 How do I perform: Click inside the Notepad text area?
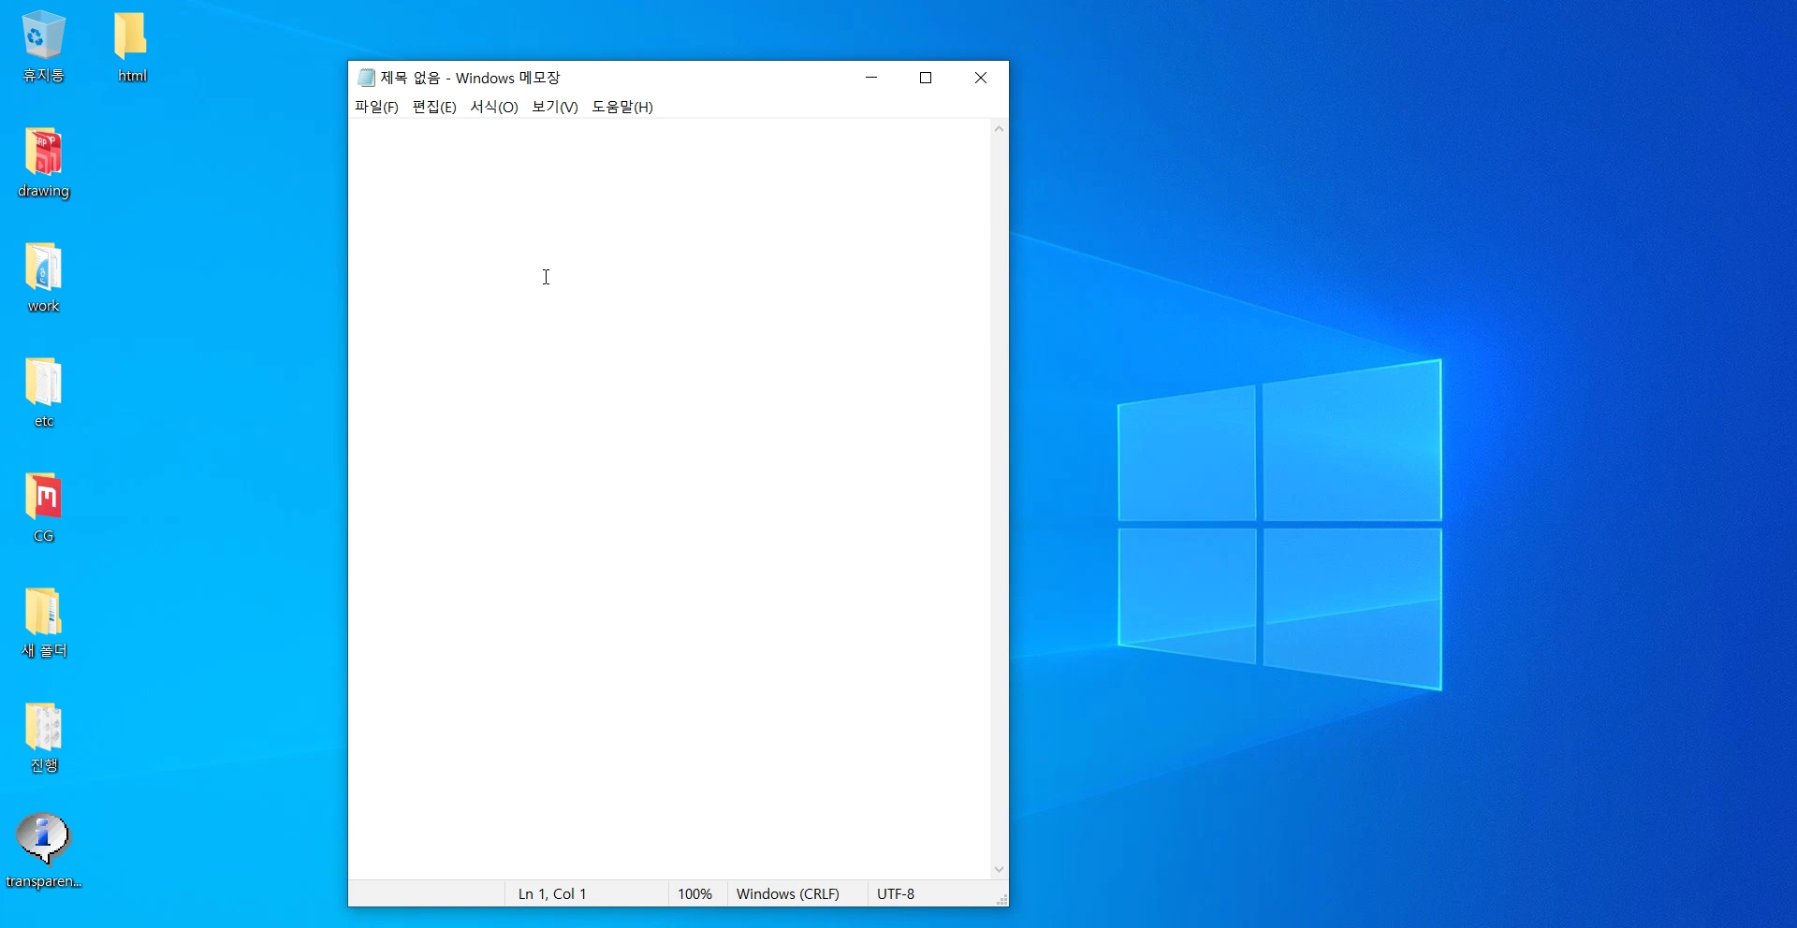tap(669, 499)
